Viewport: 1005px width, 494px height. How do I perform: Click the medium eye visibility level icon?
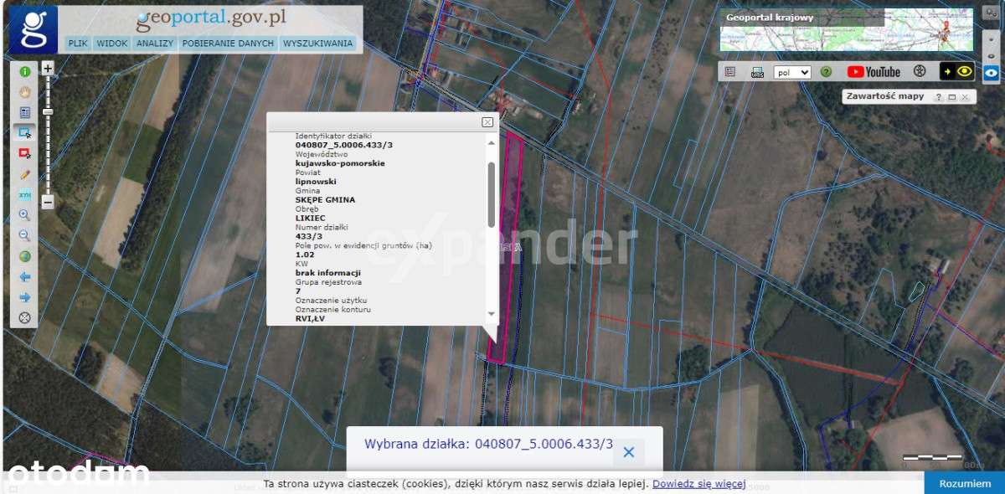tap(992, 55)
